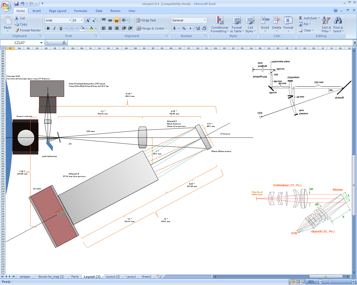Click the Format Painter brush icon
This screenshot has width=357, height=285.
pos(17,30)
